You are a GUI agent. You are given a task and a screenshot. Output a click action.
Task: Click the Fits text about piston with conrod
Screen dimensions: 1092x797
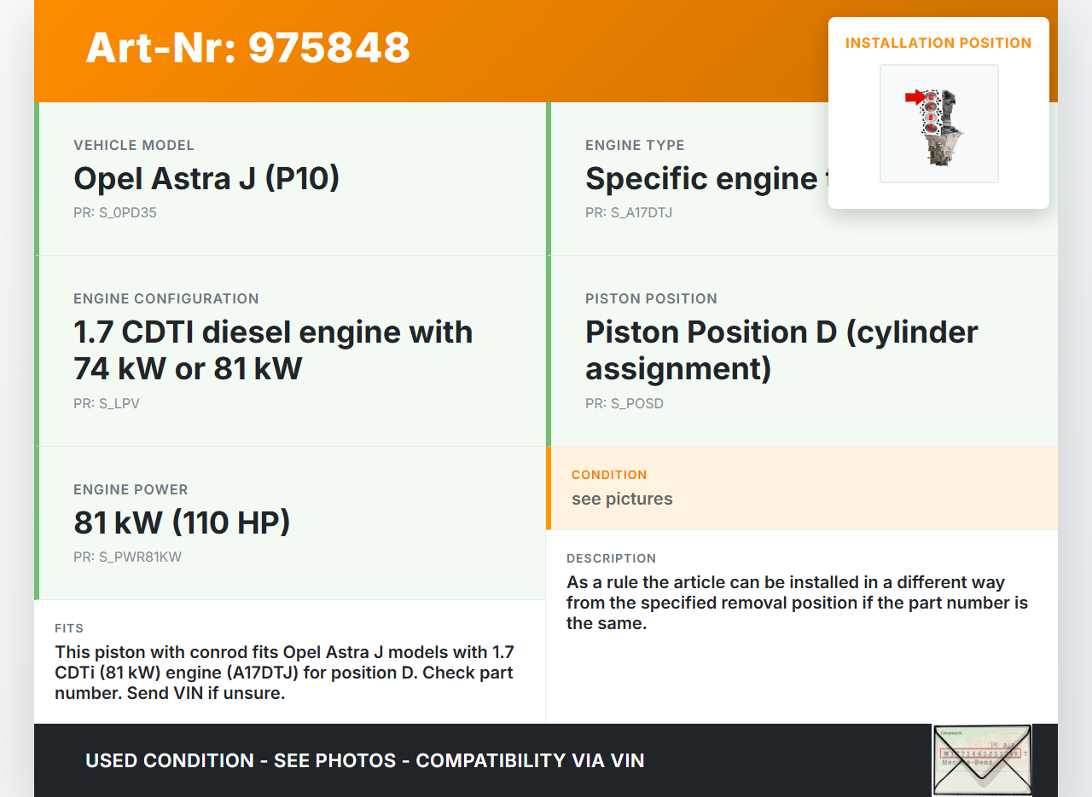pyautogui.click(x=284, y=673)
